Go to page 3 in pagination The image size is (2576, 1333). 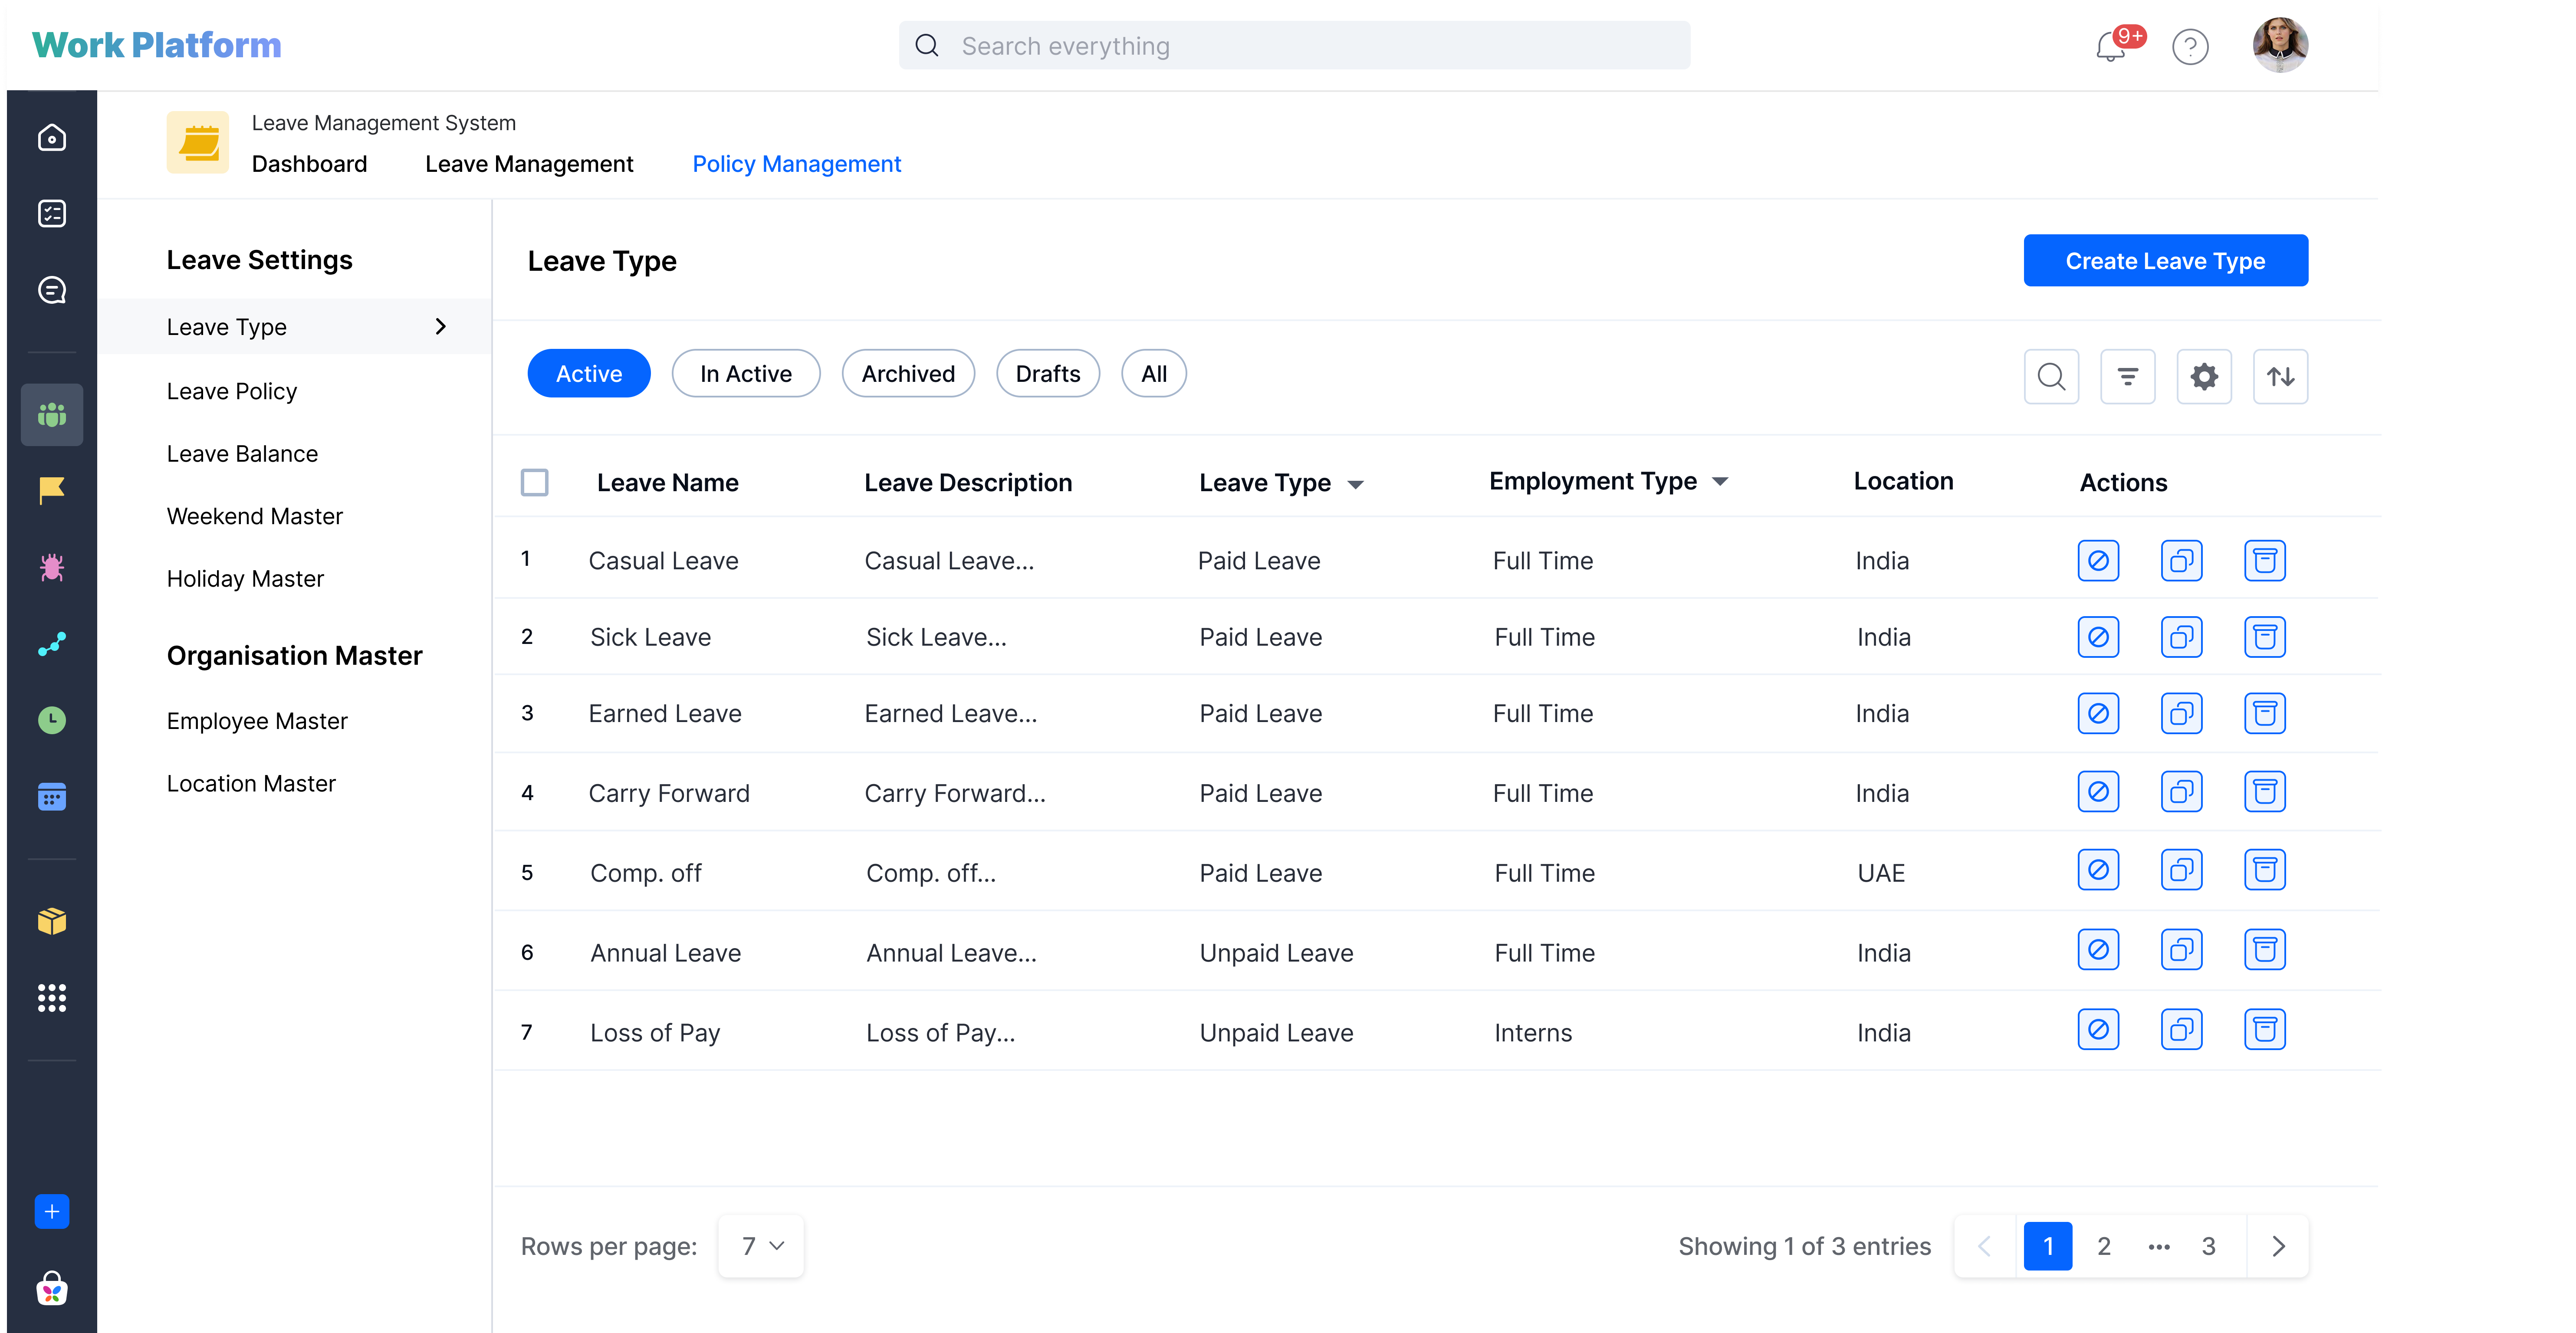[2208, 1246]
